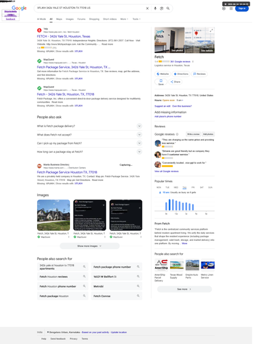Screen dimensions: 255x344
Task: Open Google Lens image search icon
Action: point(162,8)
